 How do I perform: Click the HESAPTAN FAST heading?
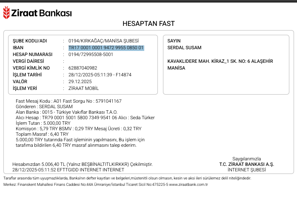148,24
